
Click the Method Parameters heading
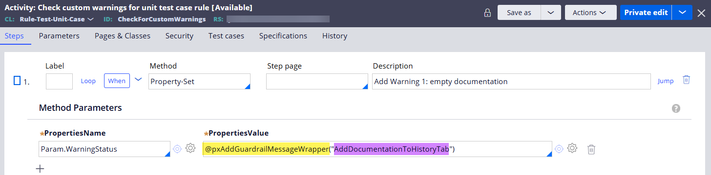coord(81,108)
